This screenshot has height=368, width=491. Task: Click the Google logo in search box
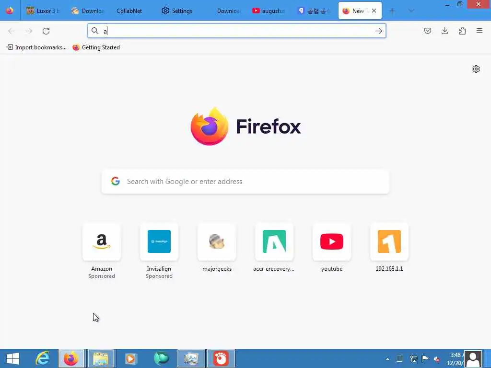(116, 181)
